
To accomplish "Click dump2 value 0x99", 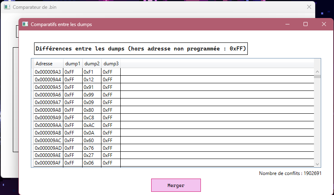I will pyautogui.click(x=89, y=94).
